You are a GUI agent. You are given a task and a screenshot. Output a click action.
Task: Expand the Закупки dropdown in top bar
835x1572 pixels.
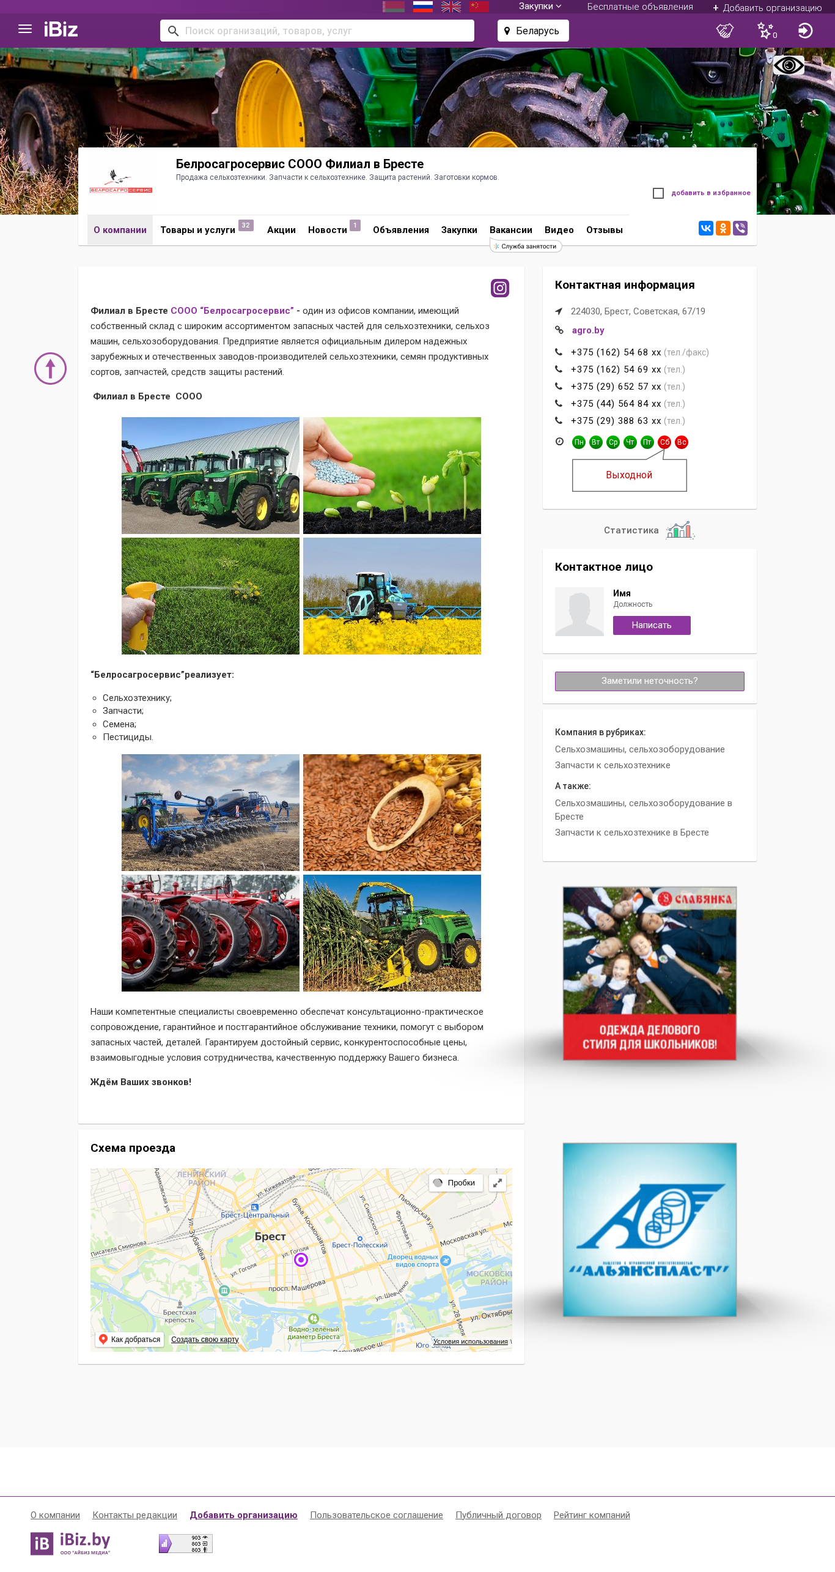(x=540, y=7)
